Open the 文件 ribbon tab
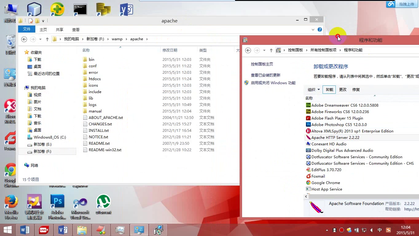Screen dimensions: 419x236 pyautogui.click(x=27, y=29)
